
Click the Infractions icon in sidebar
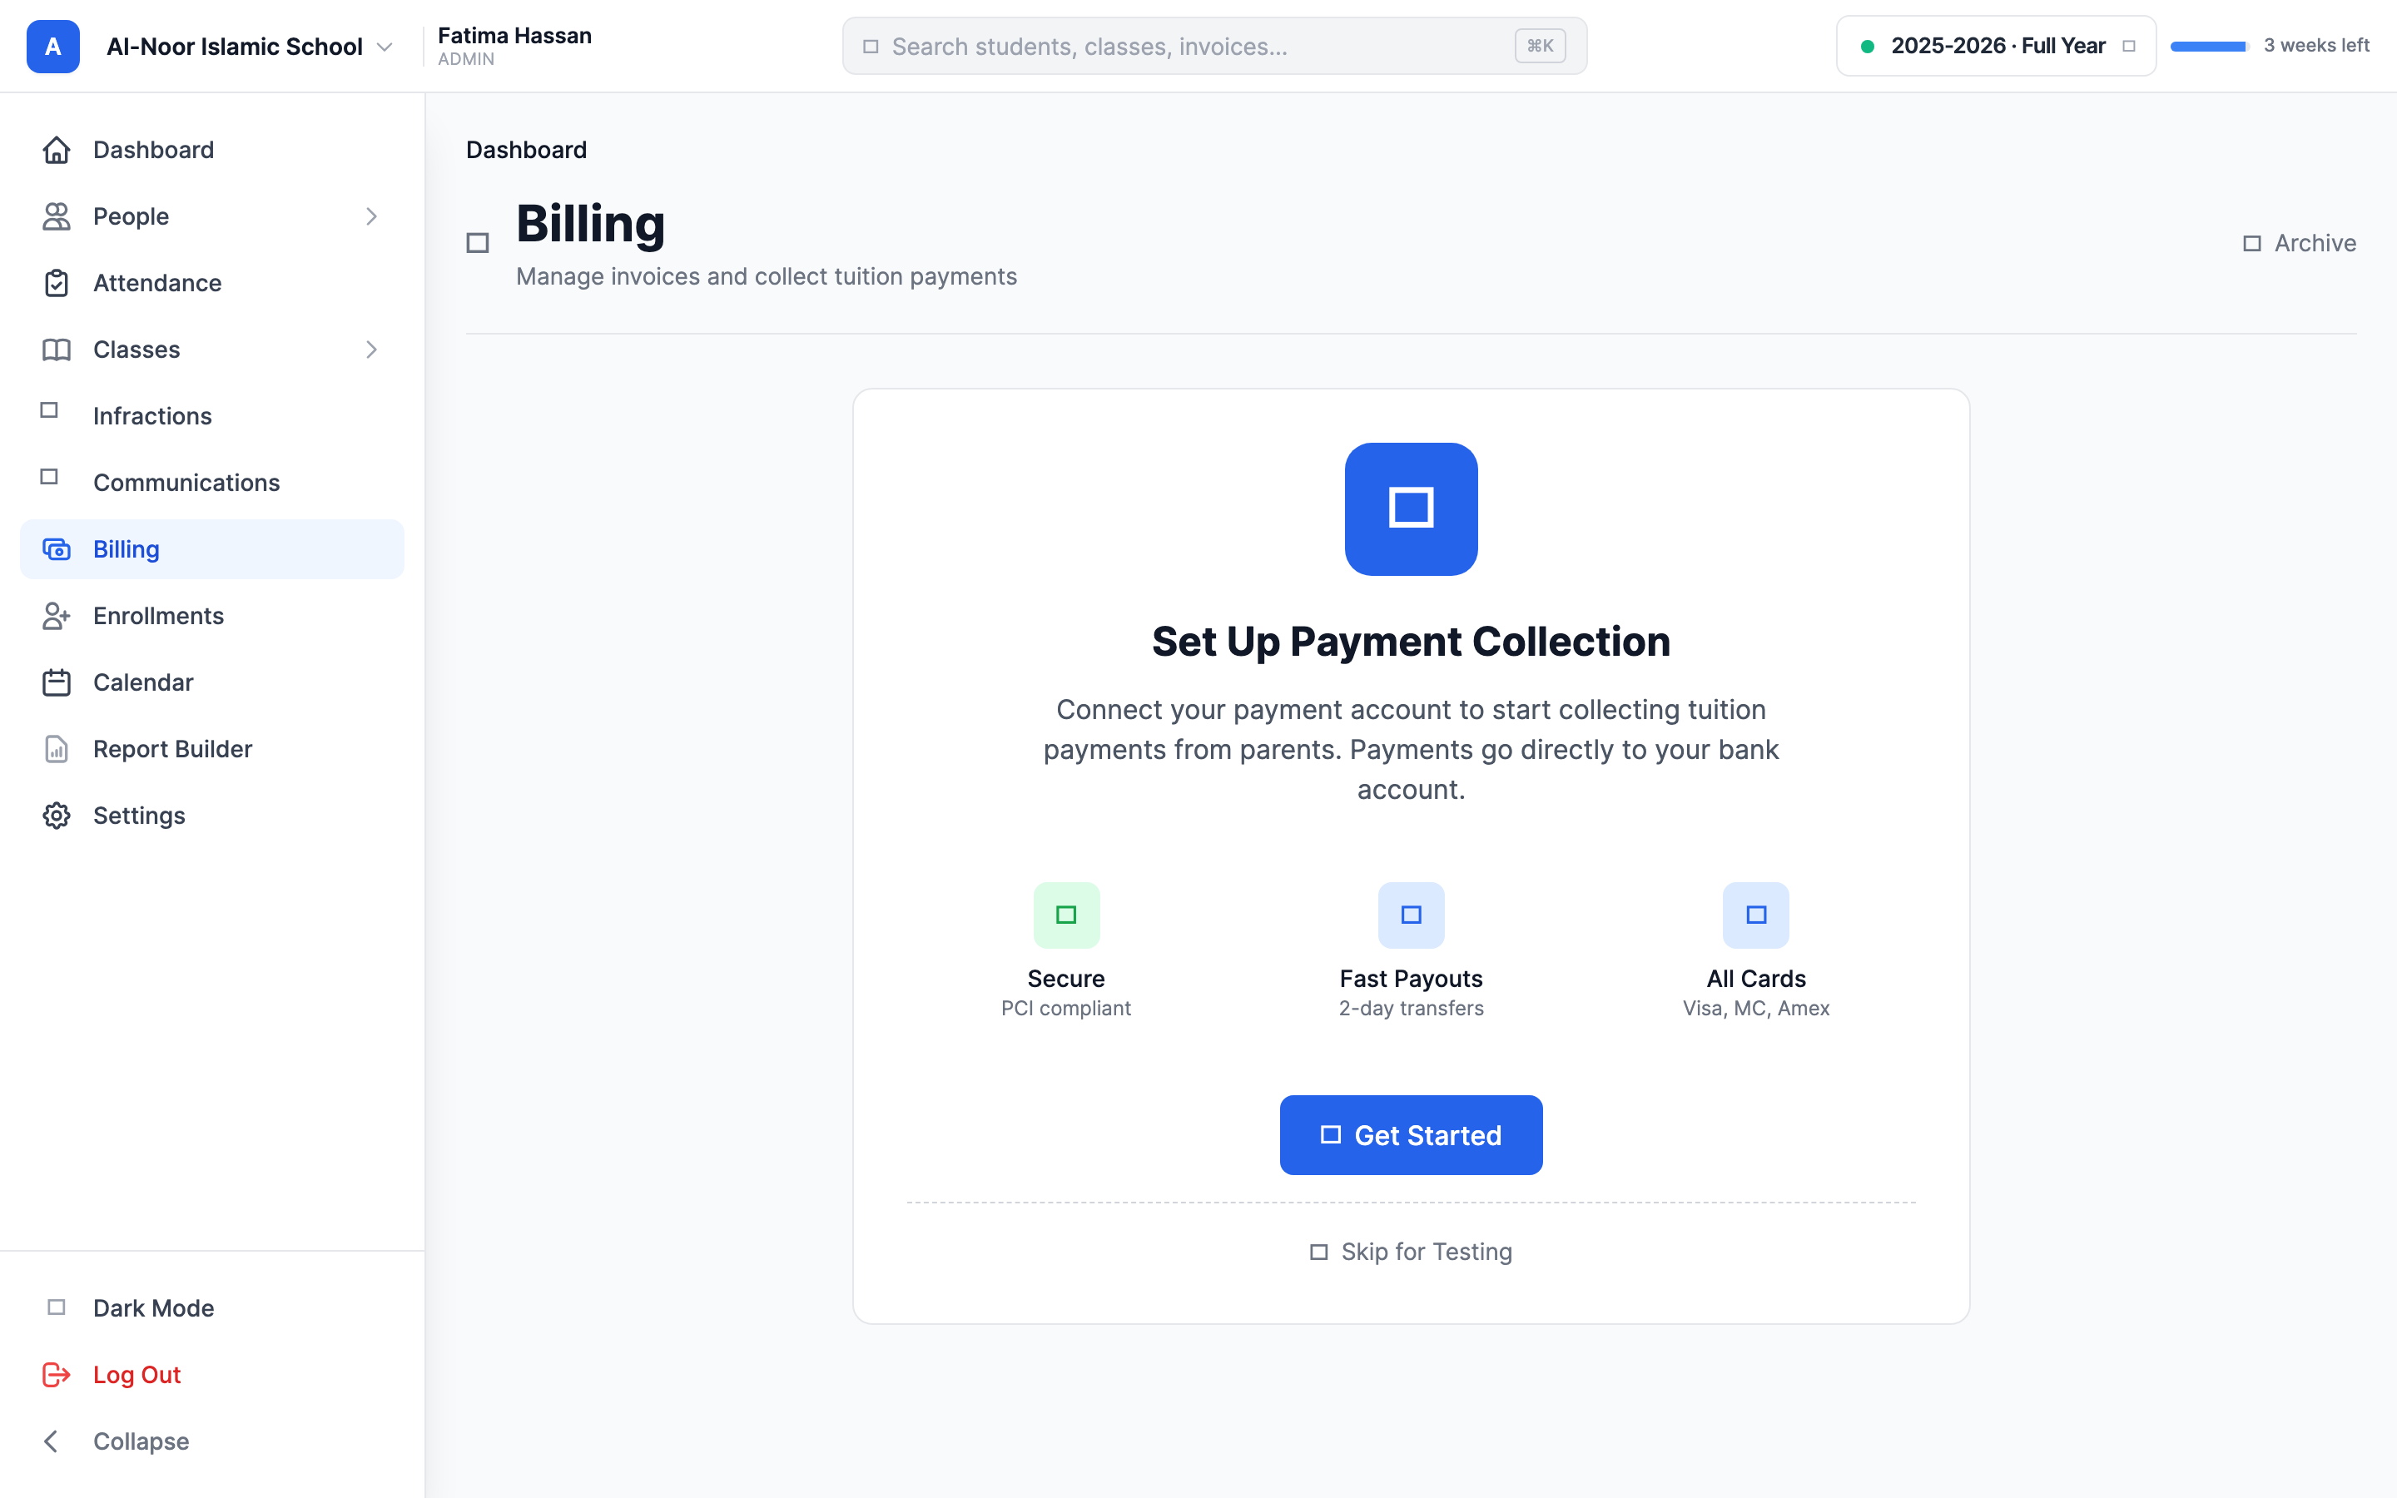coord(48,410)
